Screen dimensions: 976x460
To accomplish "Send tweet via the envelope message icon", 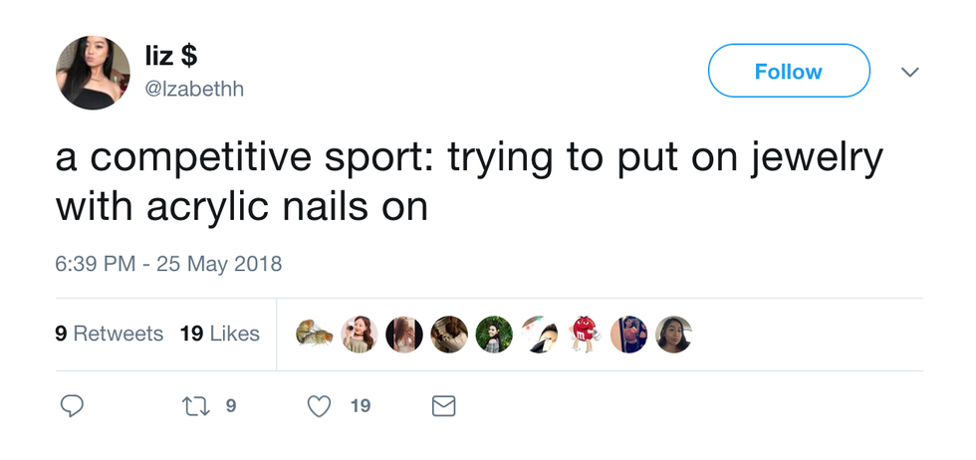I will (x=443, y=406).
